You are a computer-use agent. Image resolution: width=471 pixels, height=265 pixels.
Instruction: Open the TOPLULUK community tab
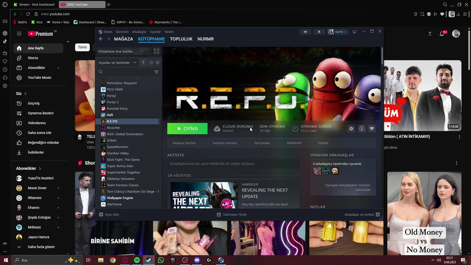(181, 39)
